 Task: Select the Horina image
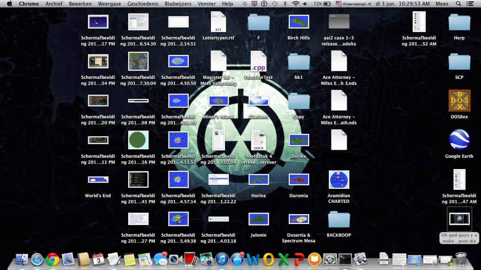tap(259, 179)
